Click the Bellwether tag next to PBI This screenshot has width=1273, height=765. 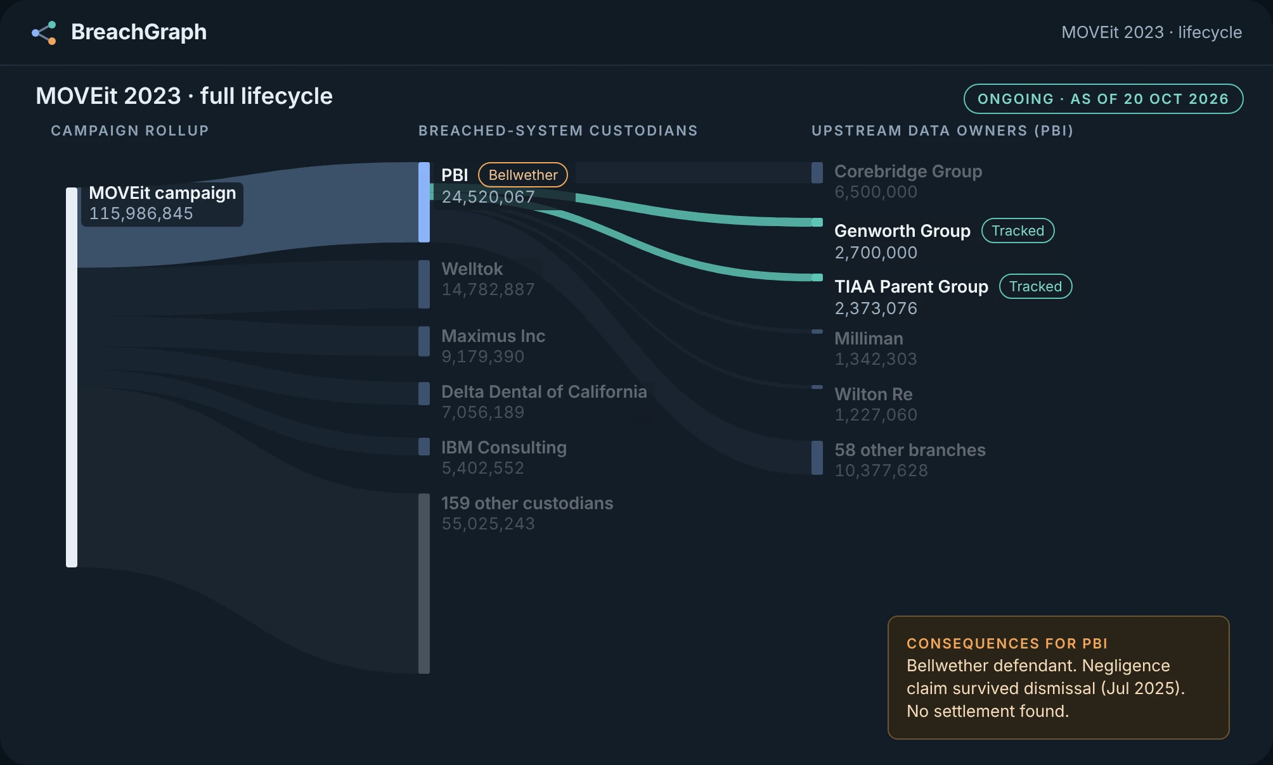523,175
